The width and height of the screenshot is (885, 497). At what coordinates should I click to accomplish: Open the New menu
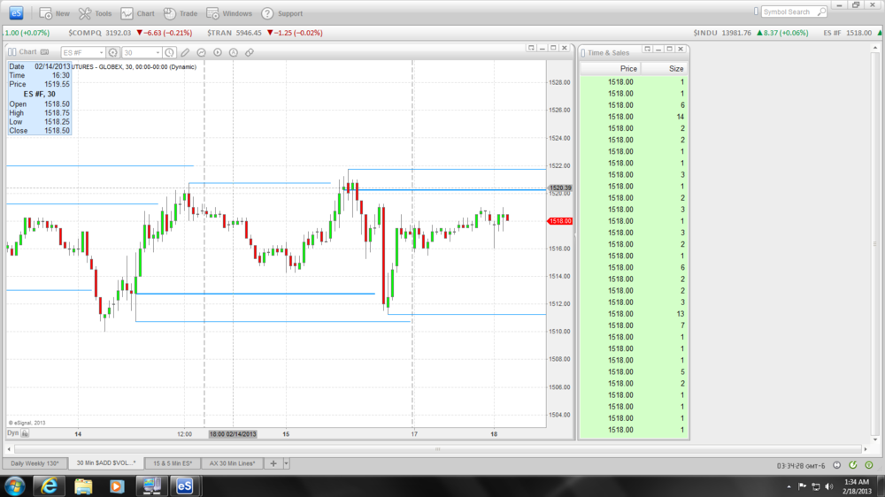(x=54, y=13)
